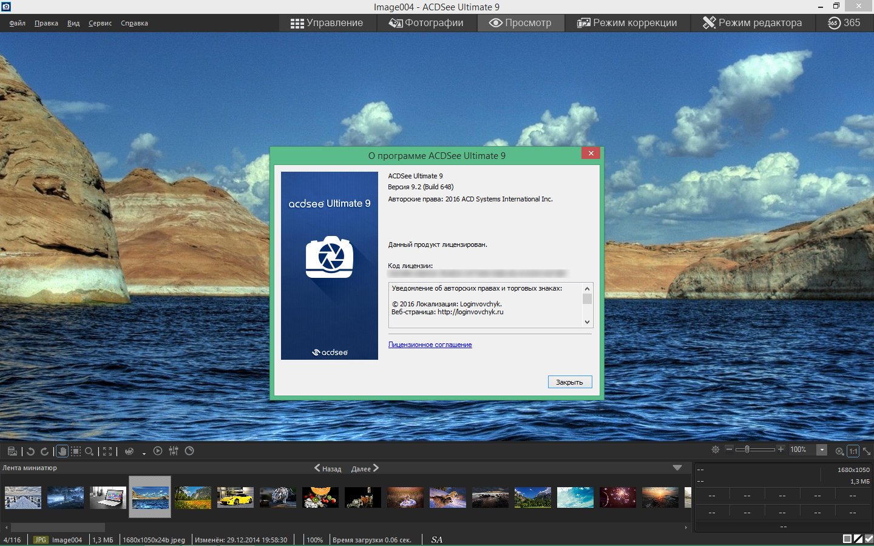Switch to Режим редактора mode
874x546 pixels.
coord(752,23)
